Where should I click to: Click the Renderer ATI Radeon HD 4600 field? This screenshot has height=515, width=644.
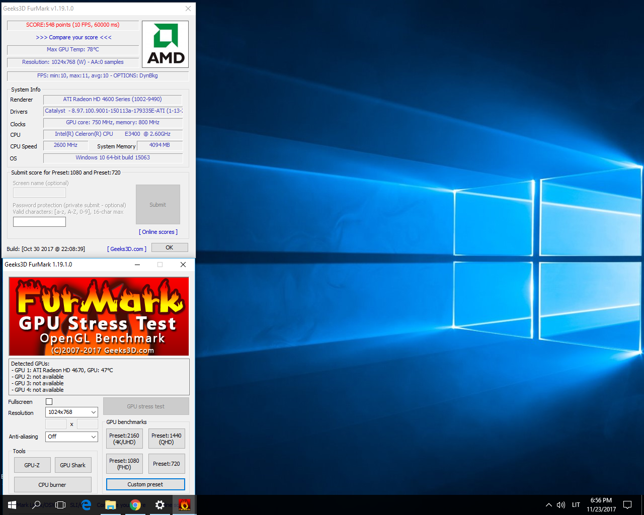coord(113,100)
